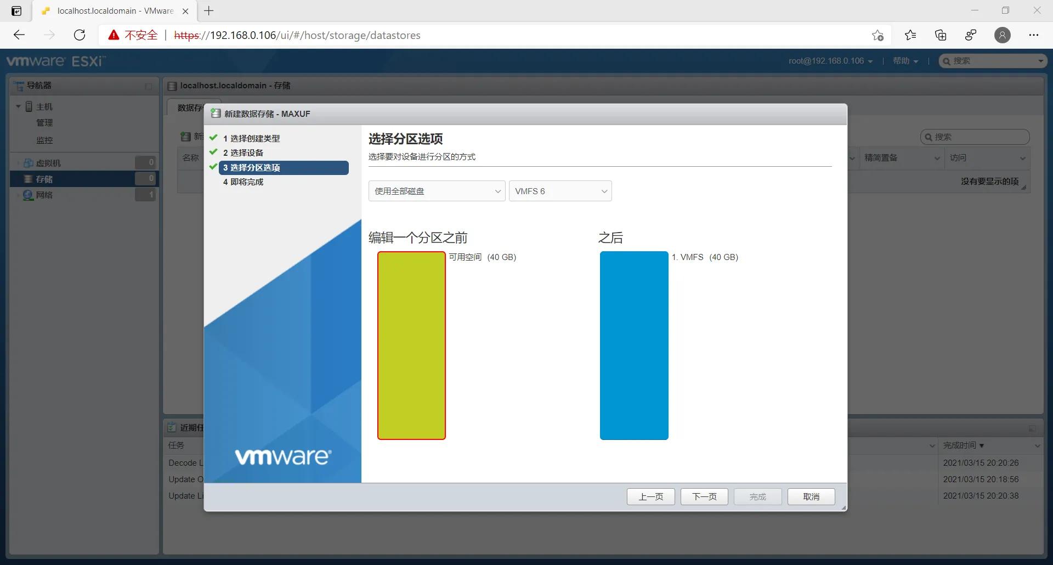Select 网络 in navigator
The width and height of the screenshot is (1053, 565).
point(44,195)
